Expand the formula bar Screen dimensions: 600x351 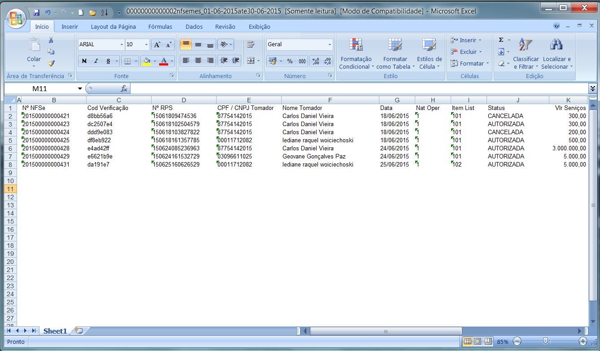pyautogui.click(x=593, y=88)
